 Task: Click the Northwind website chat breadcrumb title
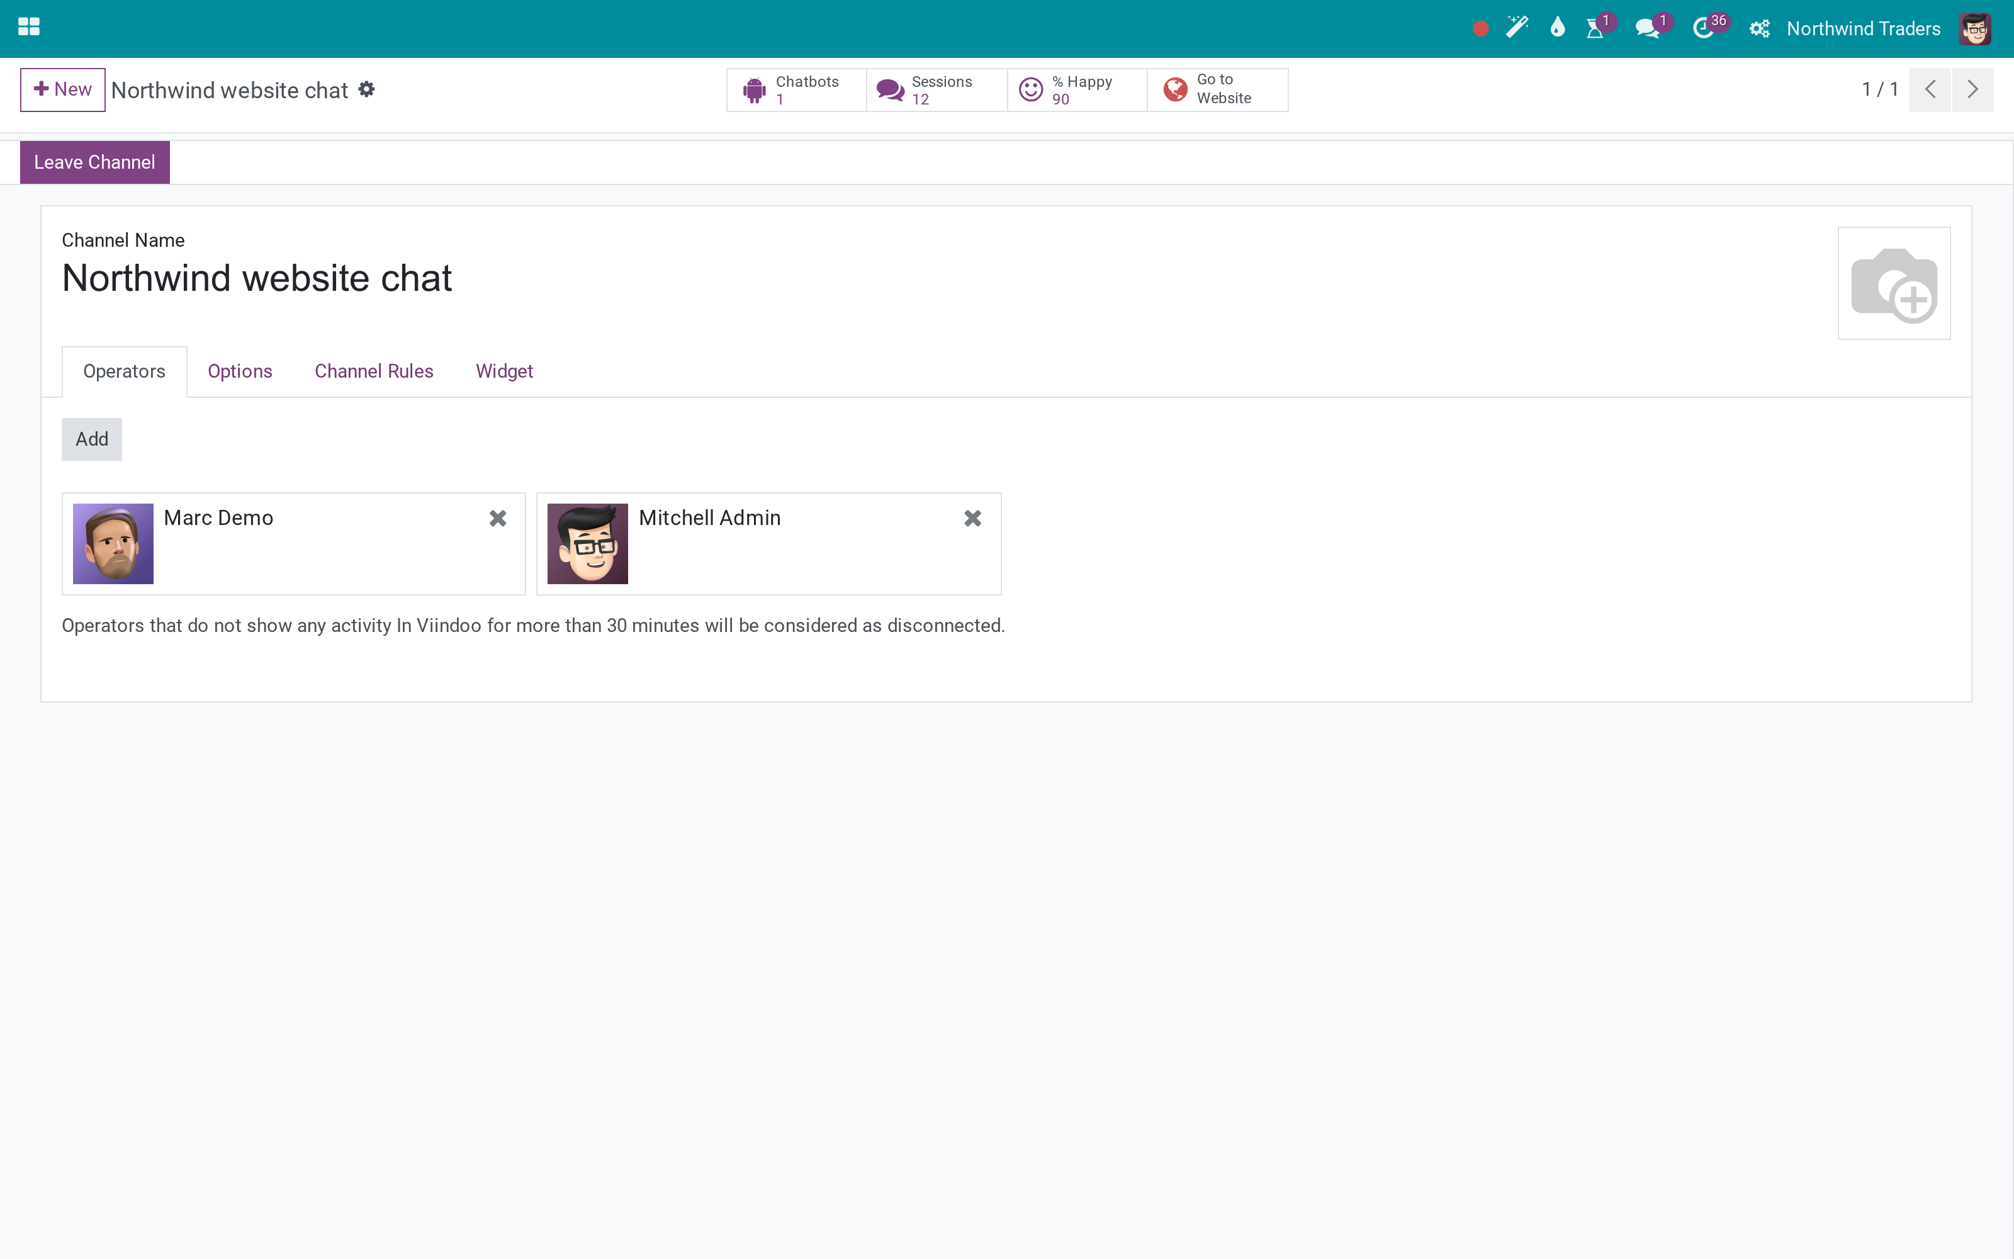click(230, 90)
